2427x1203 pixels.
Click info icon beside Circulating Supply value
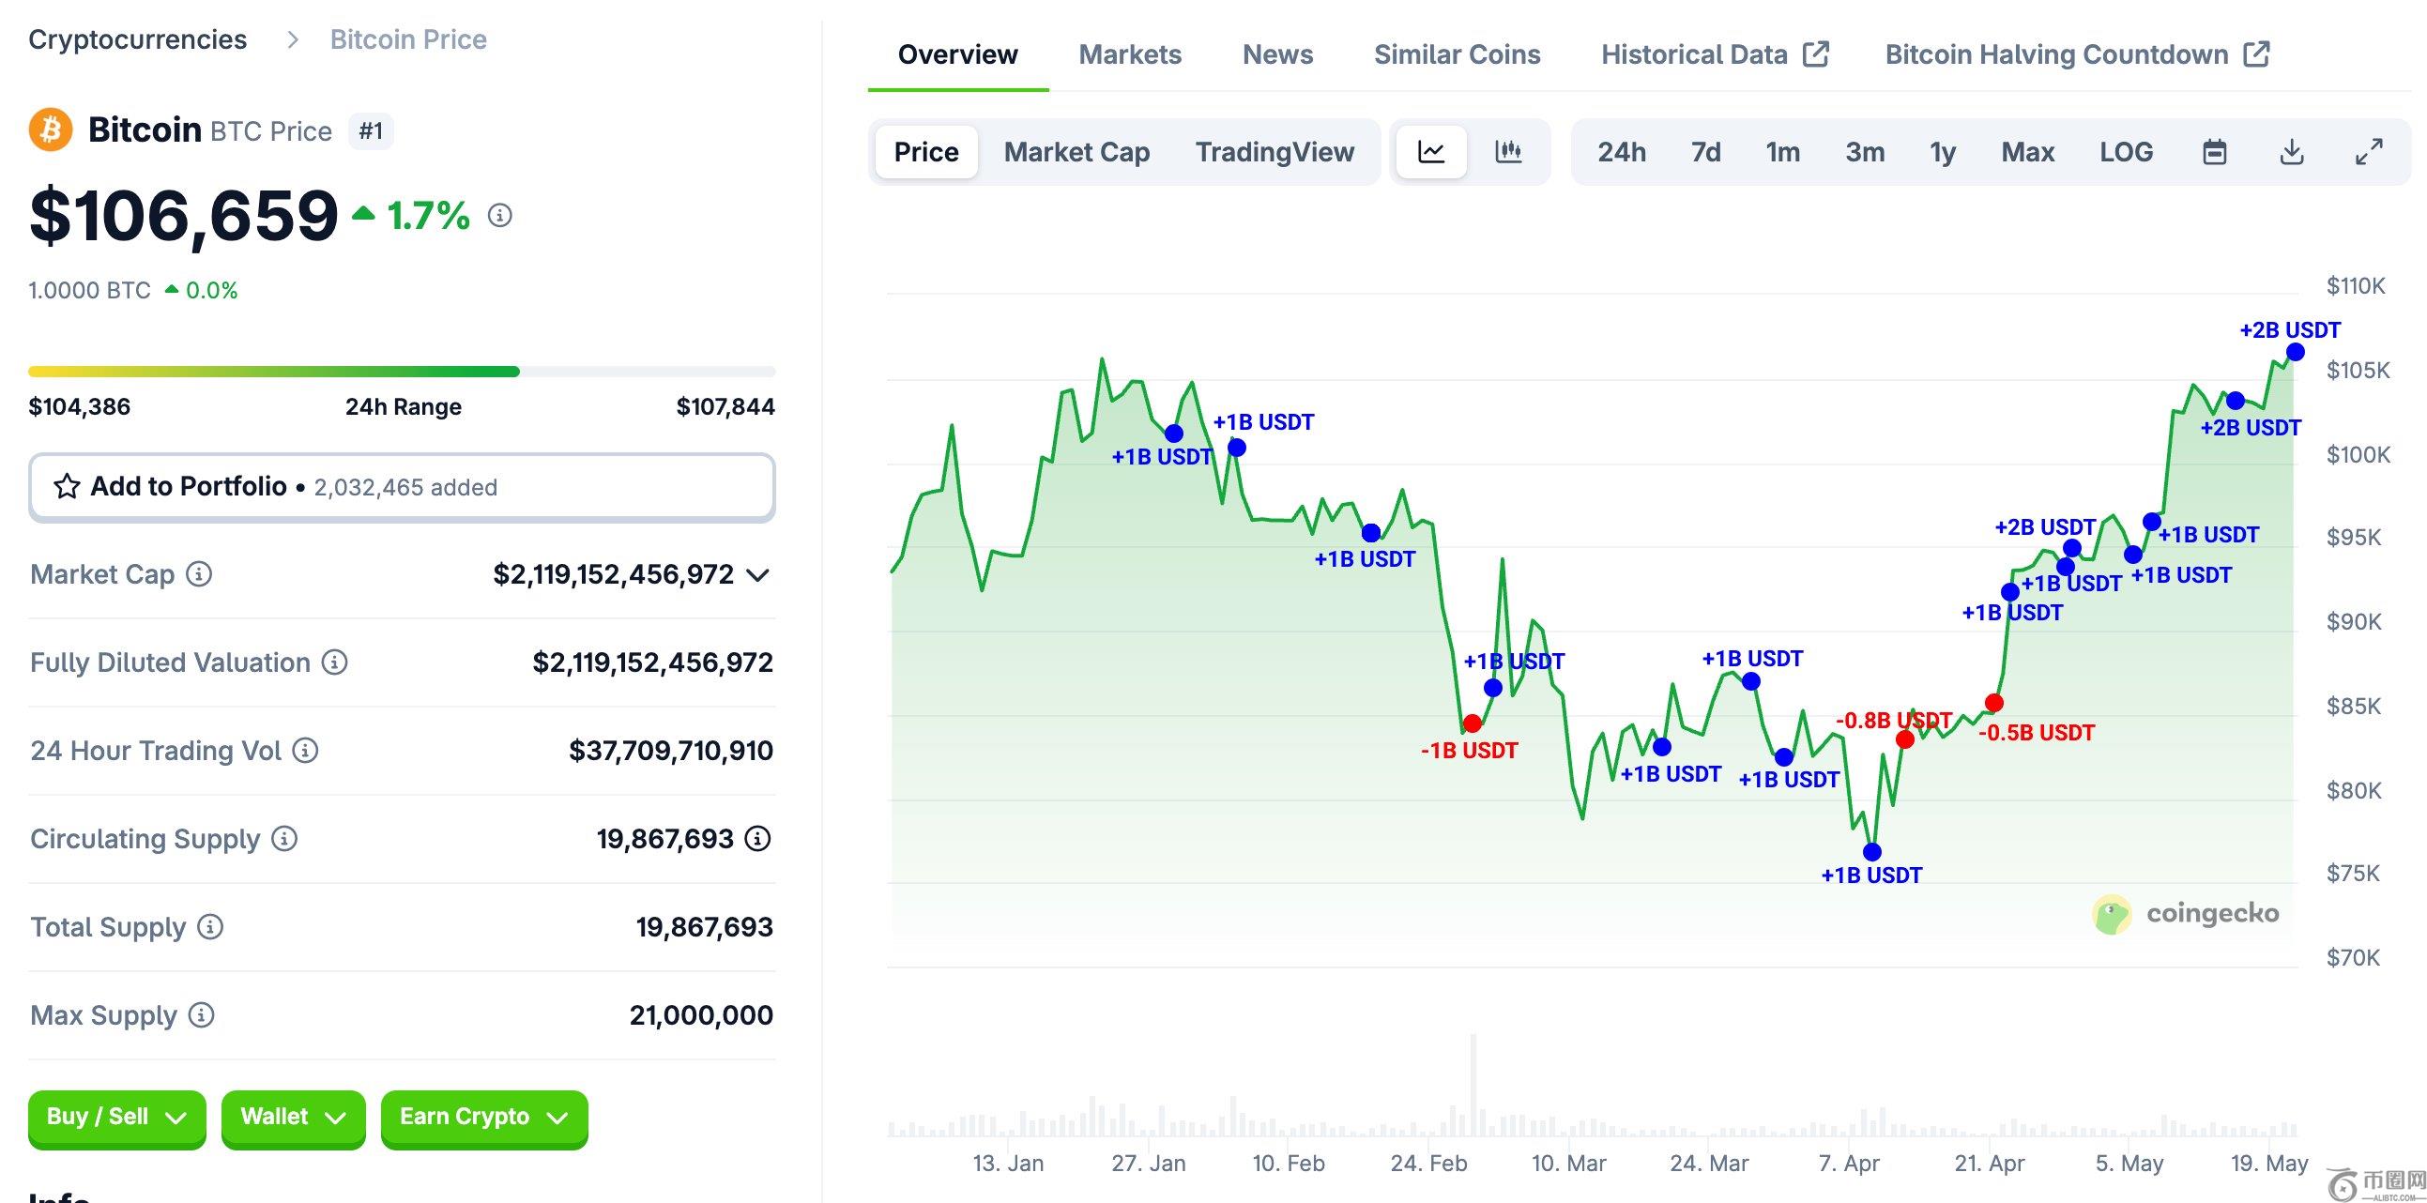pos(757,838)
